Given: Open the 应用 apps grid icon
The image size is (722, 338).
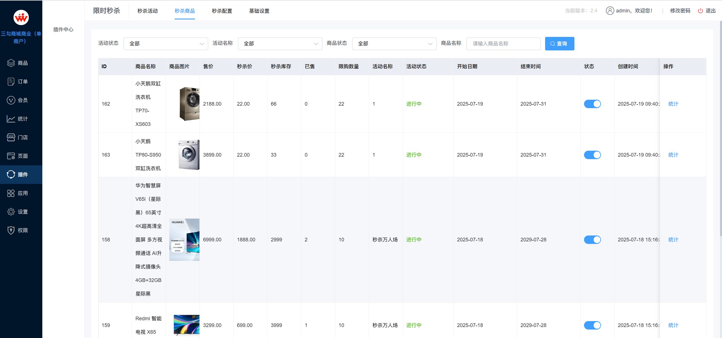Looking at the screenshot, I should click(11, 193).
